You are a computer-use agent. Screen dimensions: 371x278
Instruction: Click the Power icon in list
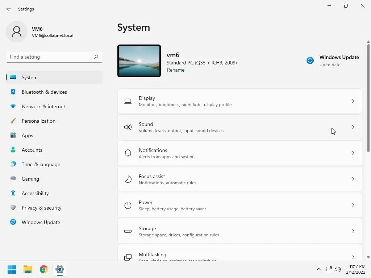pos(128,205)
